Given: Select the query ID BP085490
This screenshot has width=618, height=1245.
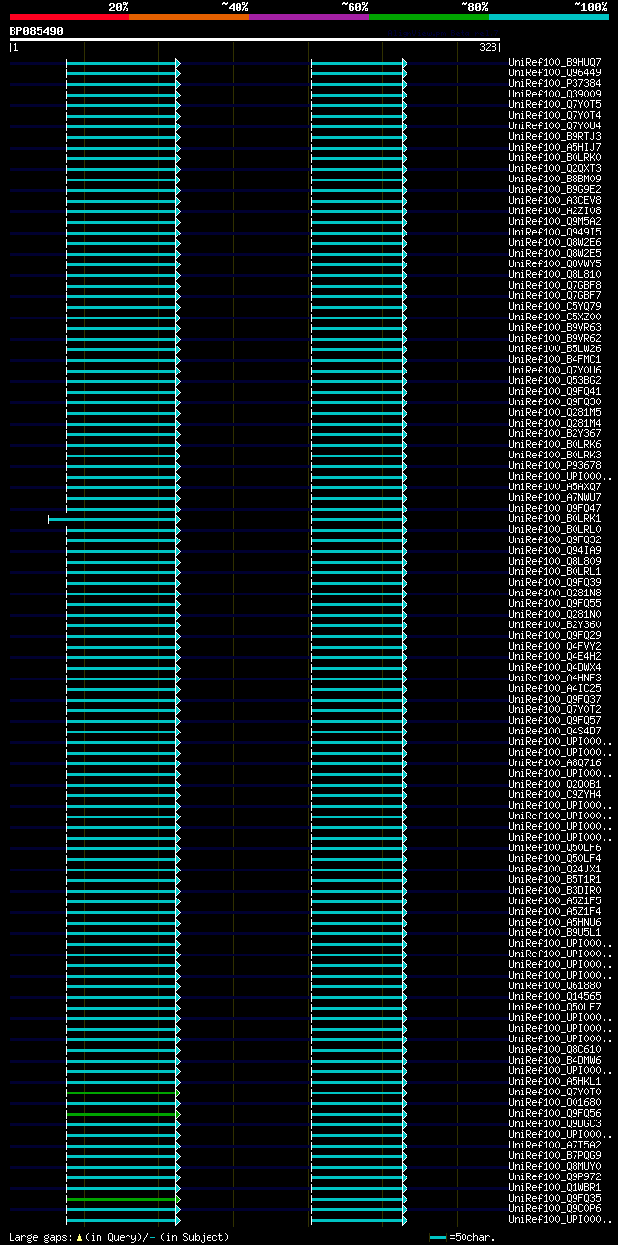Looking at the screenshot, I should click(37, 31).
